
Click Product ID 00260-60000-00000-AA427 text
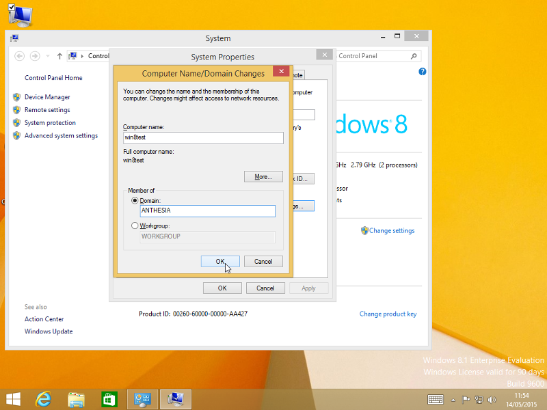194,314
